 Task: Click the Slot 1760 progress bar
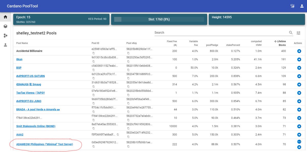(x=159, y=19)
